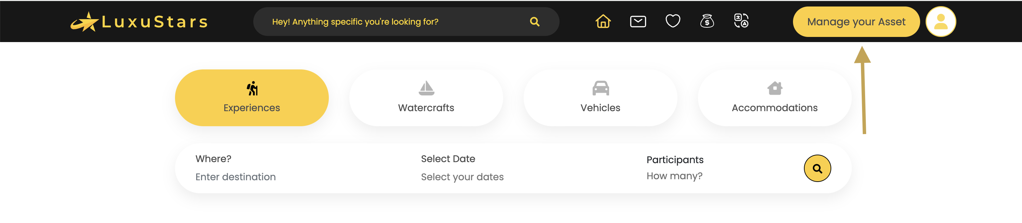Open user profile avatar
This screenshot has width=1022, height=223.
940,22
